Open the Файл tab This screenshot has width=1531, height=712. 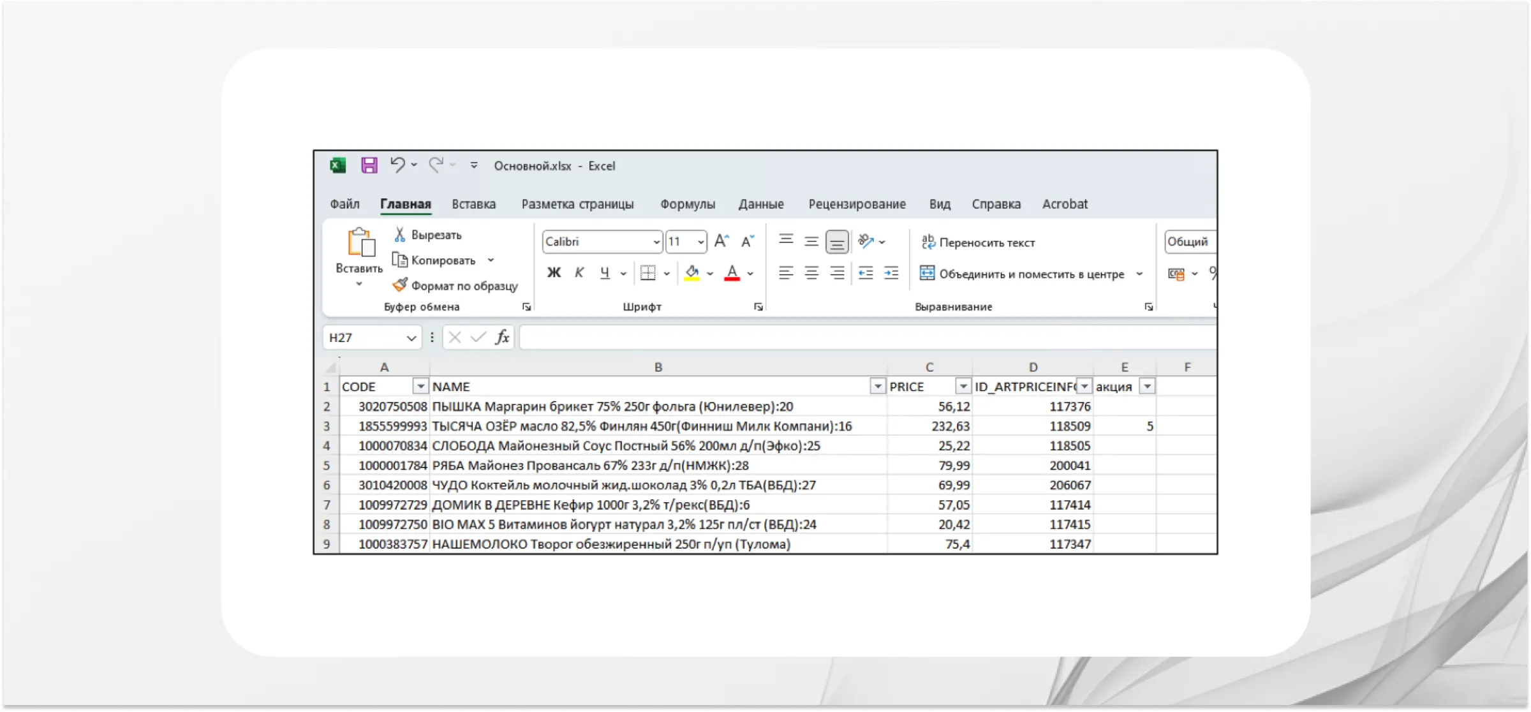[344, 204]
